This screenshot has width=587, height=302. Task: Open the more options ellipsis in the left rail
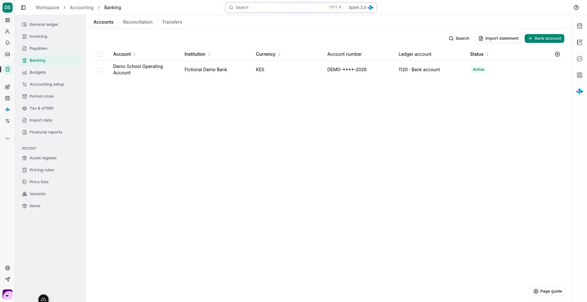[x=8, y=139]
